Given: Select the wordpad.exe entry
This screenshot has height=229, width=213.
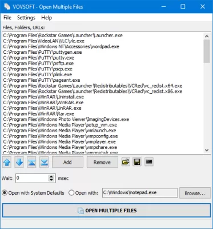Looking at the screenshot, I should click(61, 46).
